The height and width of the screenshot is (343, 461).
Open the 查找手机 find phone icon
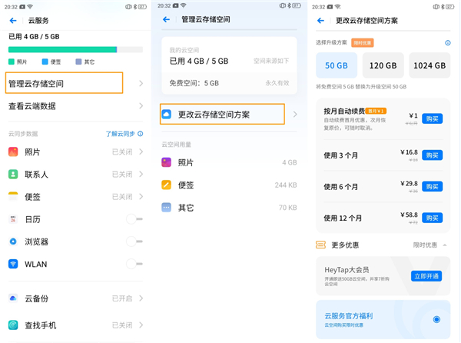[13, 325]
